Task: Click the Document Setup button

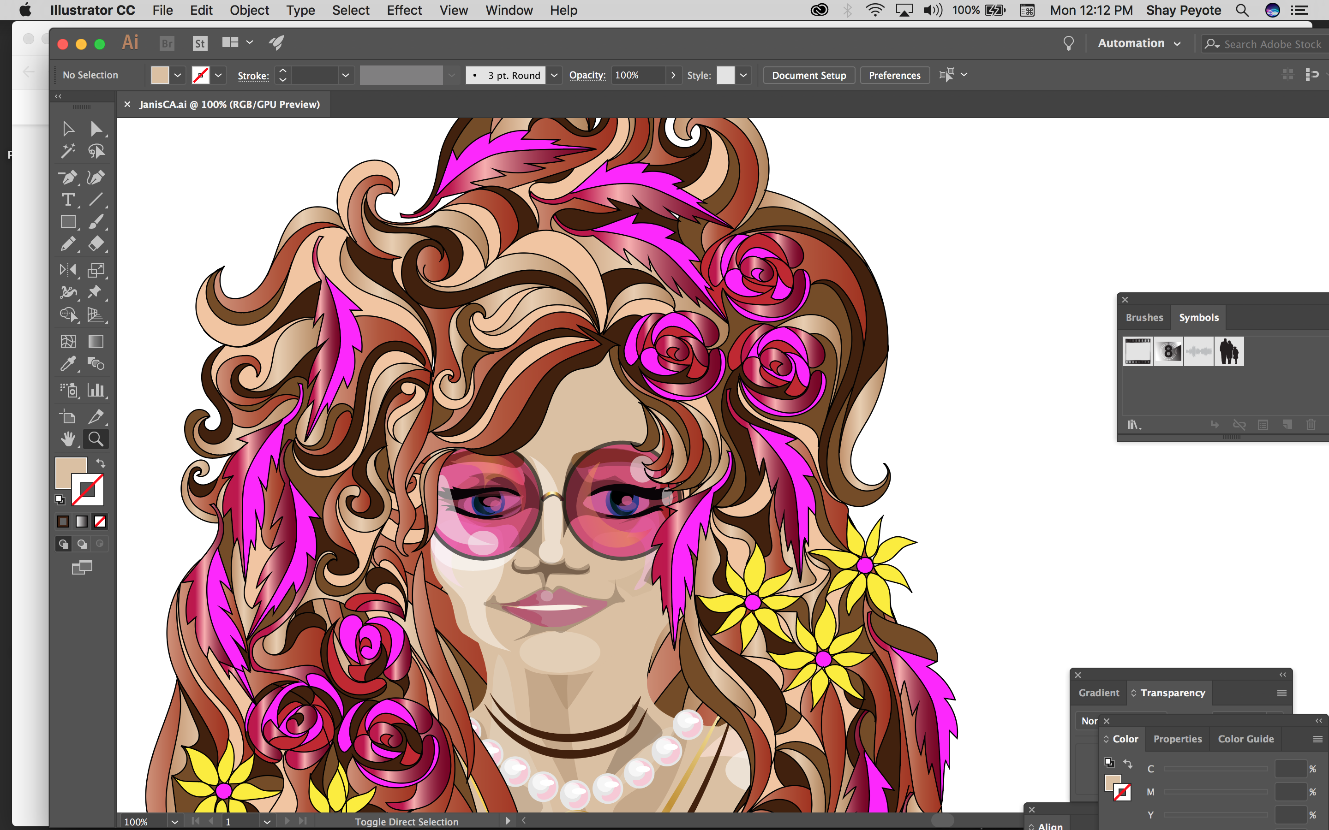Action: point(809,75)
